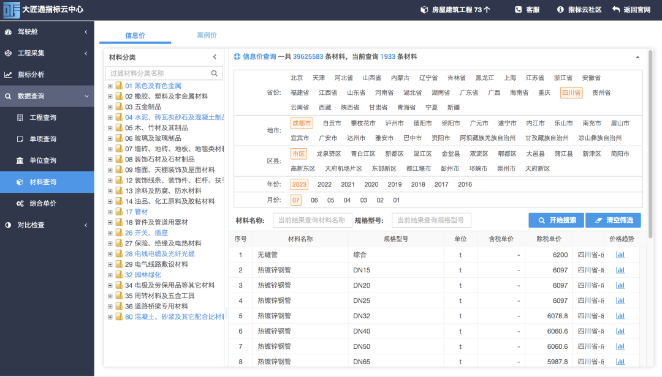Click 对比检查 half-circle icon
The height and width of the screenshot is (377, 662).
click(x=8, y=225)
